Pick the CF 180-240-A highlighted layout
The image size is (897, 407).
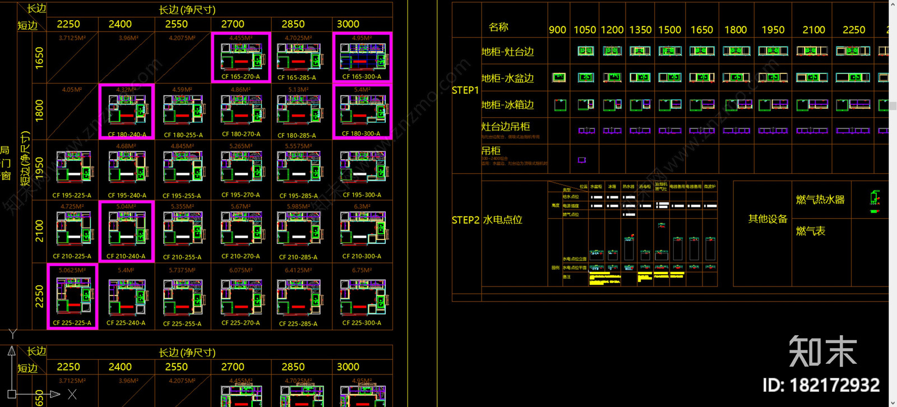[127, 111]
